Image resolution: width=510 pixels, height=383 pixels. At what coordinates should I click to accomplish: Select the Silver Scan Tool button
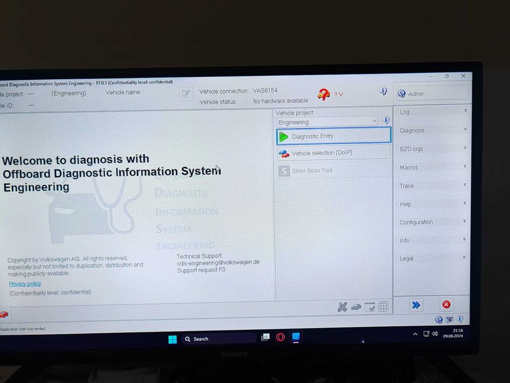click(x=333, y=170)
